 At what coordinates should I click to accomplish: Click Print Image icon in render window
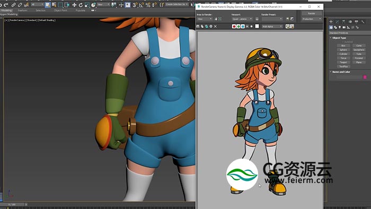click(211, 27)
